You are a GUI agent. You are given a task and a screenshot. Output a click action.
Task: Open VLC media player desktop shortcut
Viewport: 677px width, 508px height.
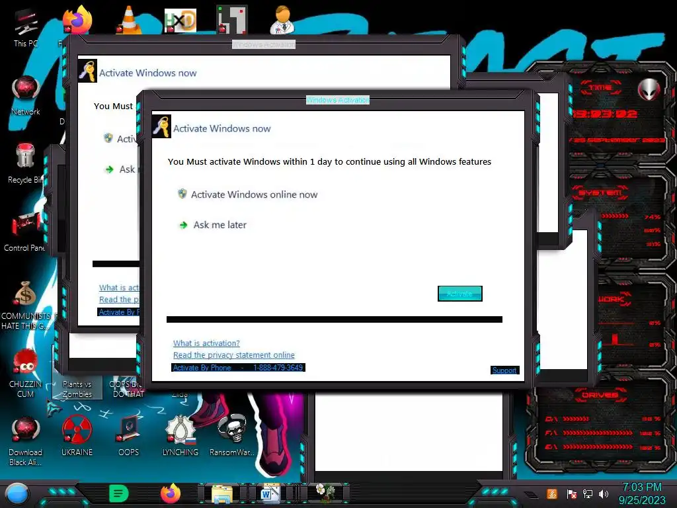[x=129, y=20]
